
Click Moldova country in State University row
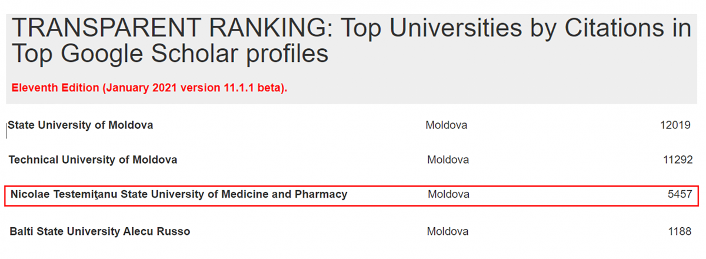pos(447,125)
